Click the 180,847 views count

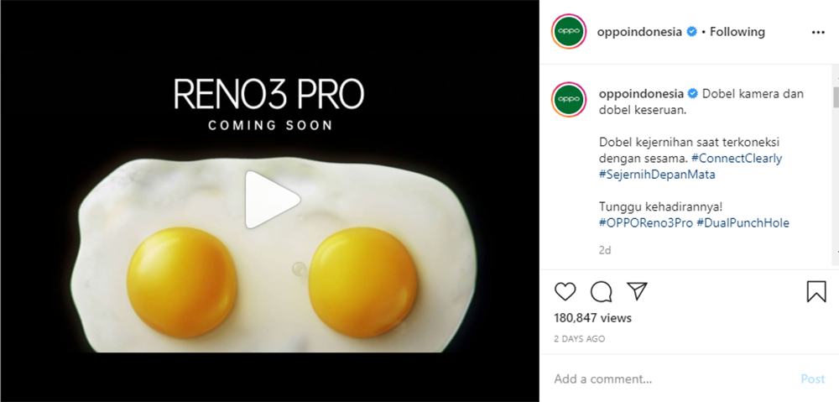[592, 318]
